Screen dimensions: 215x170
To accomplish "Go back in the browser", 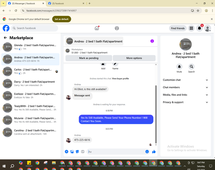I will pyautogui.click(x=4, y=11).
